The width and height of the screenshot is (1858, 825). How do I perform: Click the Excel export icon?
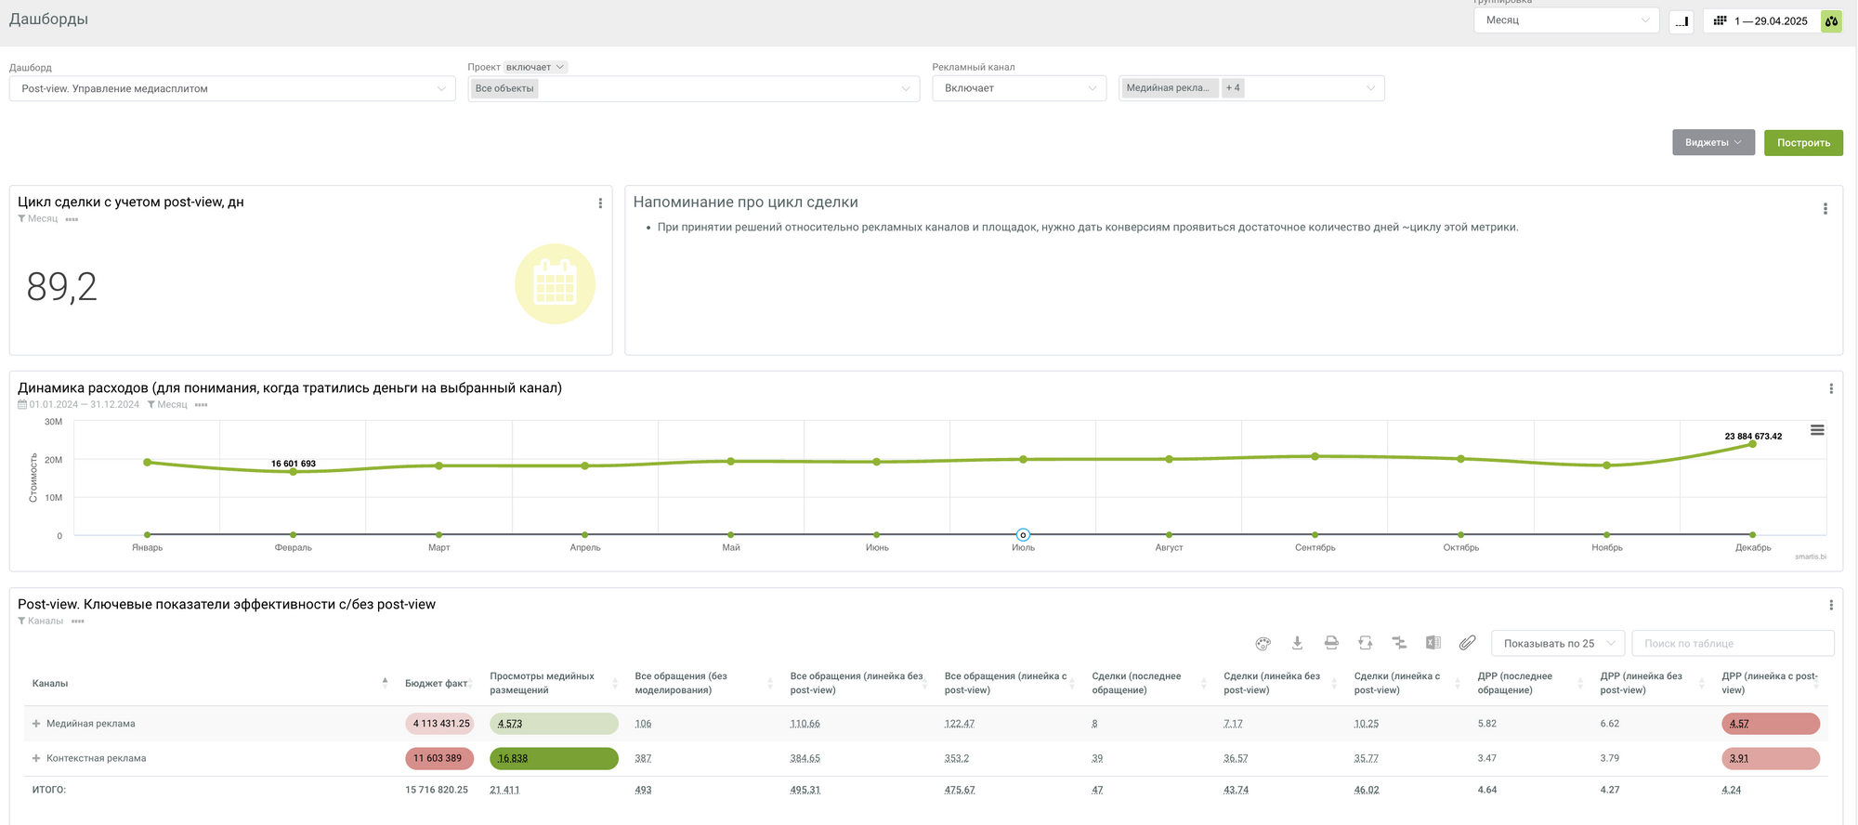(1433, 643)
